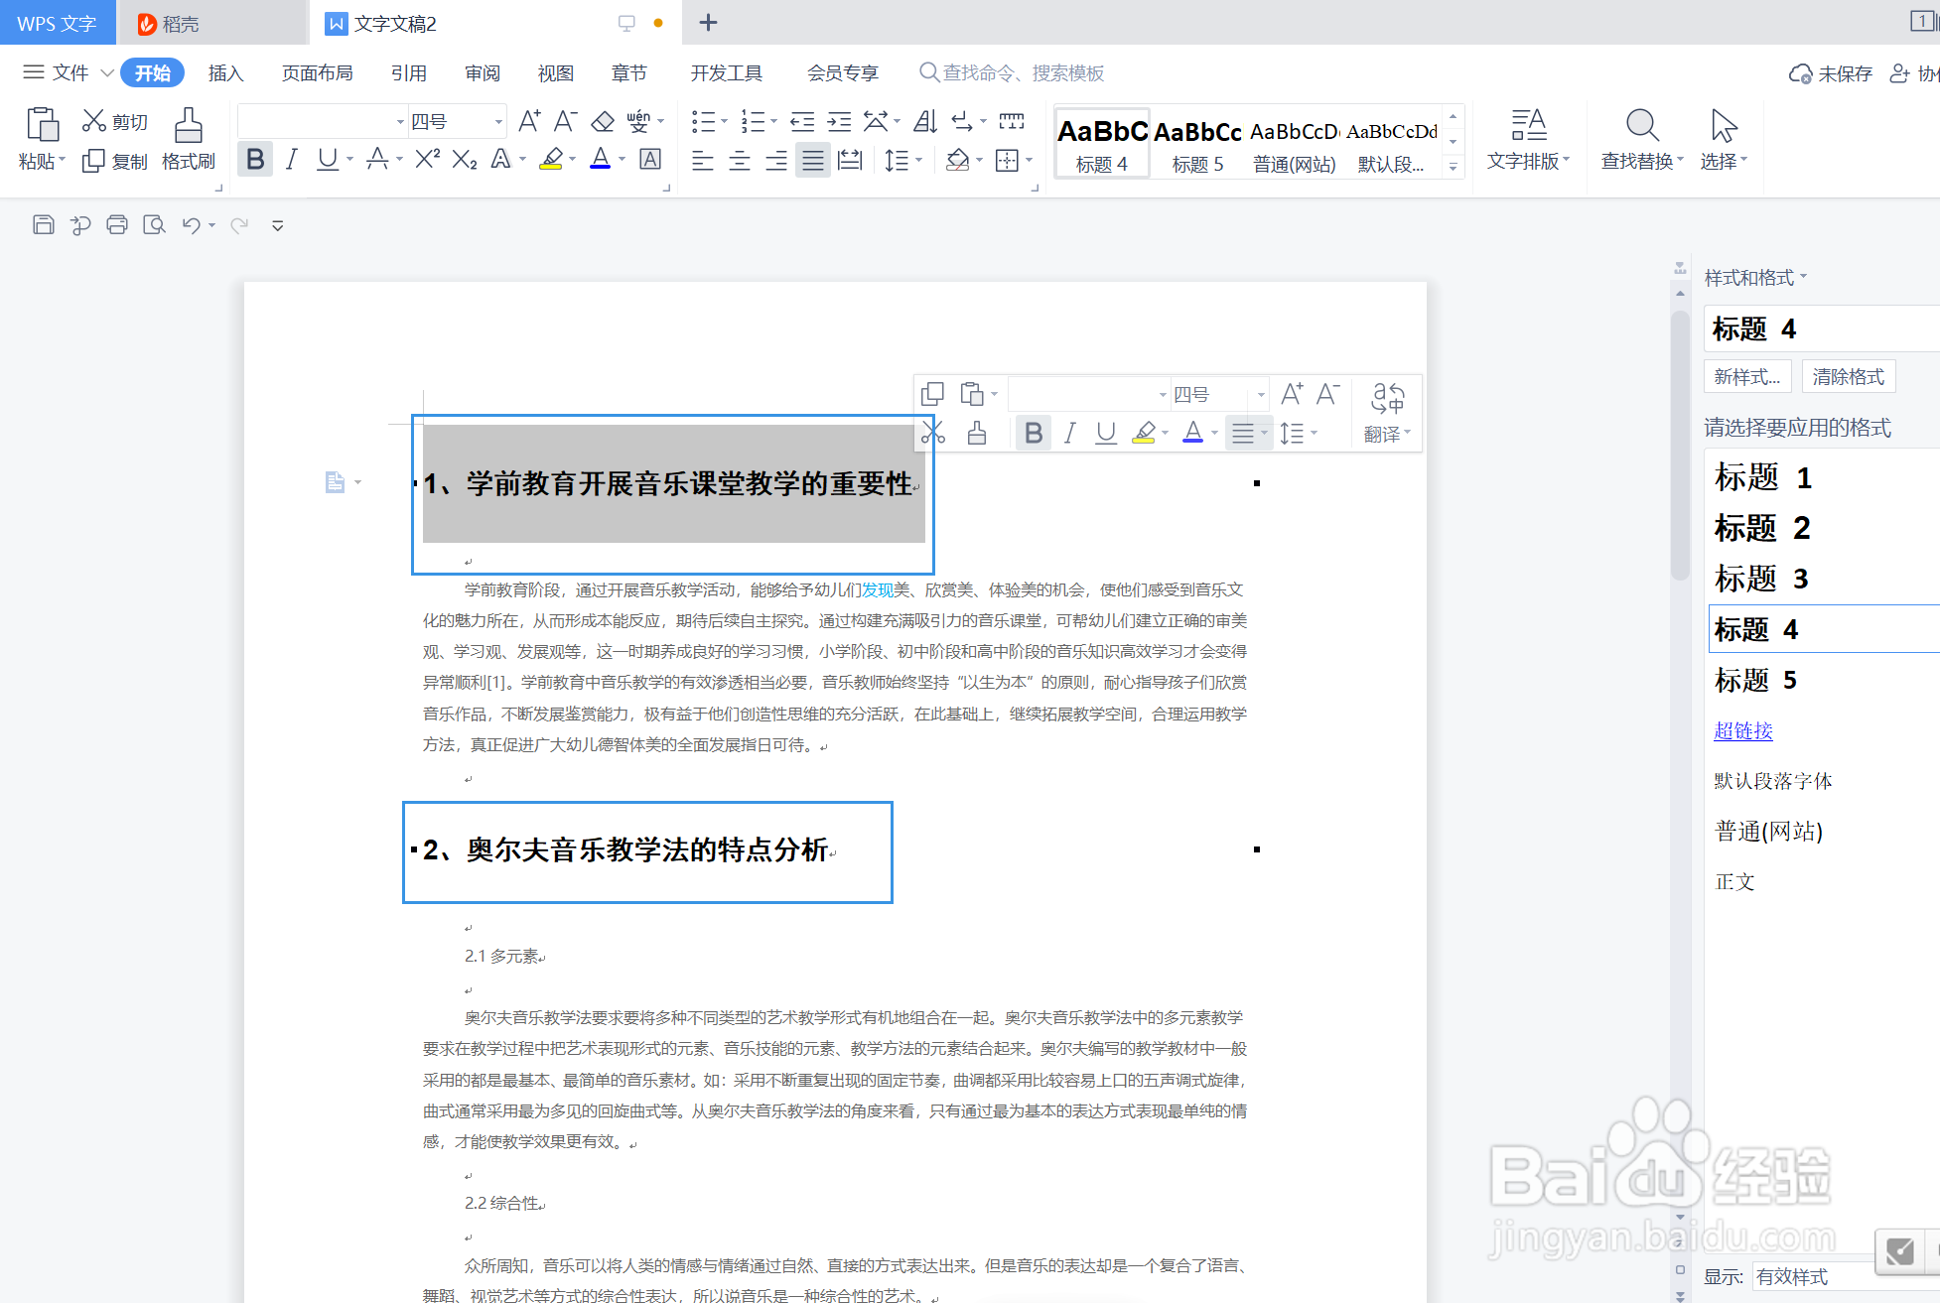Image resolution: width=1940 pixels, height=1303 pixels.
Task: Click Translate in floating toolbar
Action: (x=1387, y=413)
